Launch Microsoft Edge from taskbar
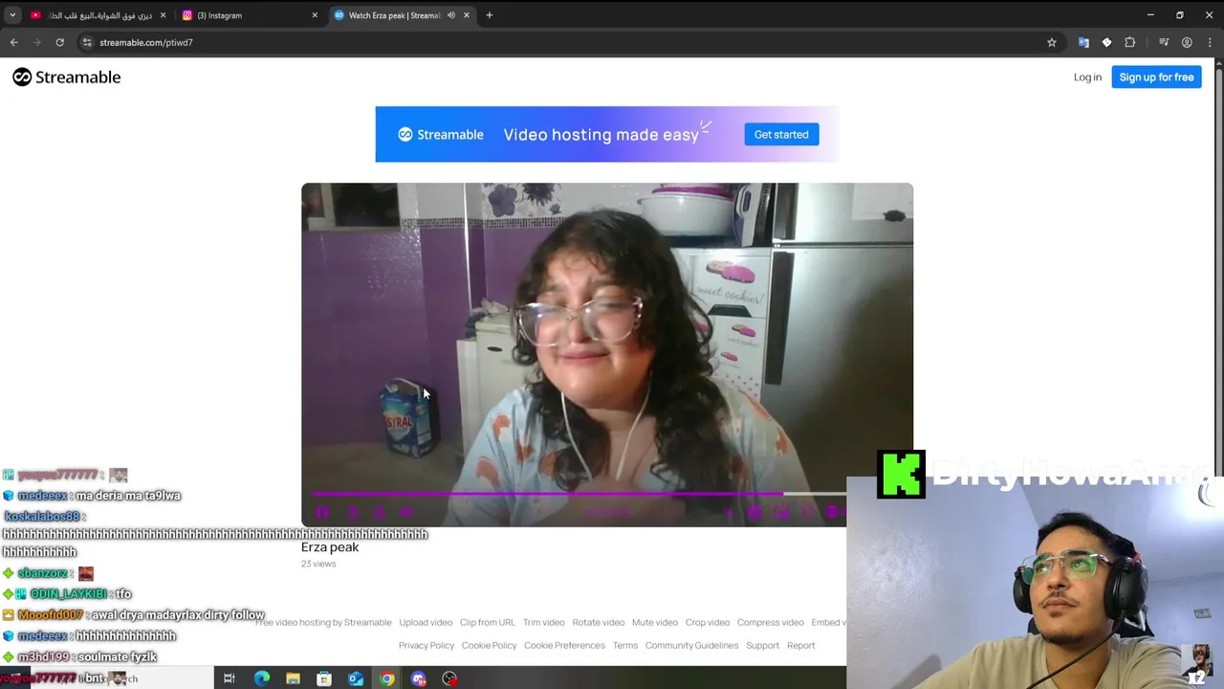This screenshot has width=1224, height=689. 261,678
